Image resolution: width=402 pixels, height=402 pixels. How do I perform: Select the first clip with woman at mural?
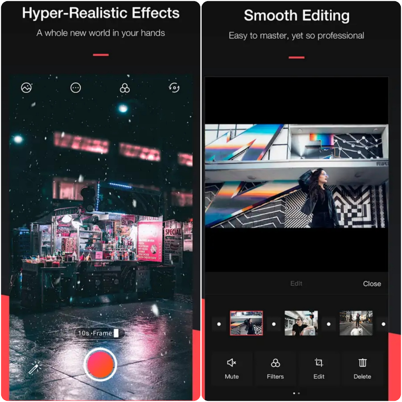click(246, 323)
